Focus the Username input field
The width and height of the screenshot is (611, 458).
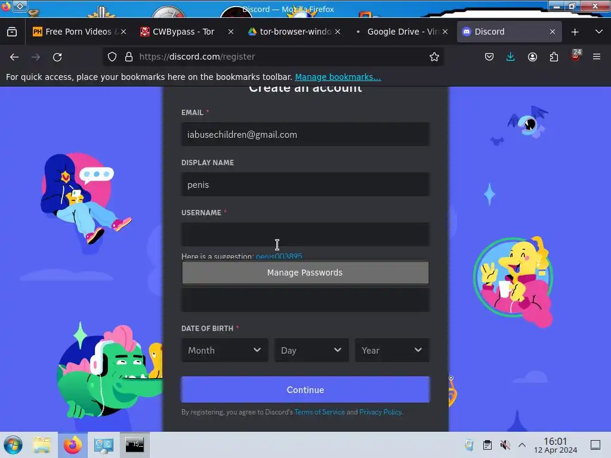coord(305,234)
